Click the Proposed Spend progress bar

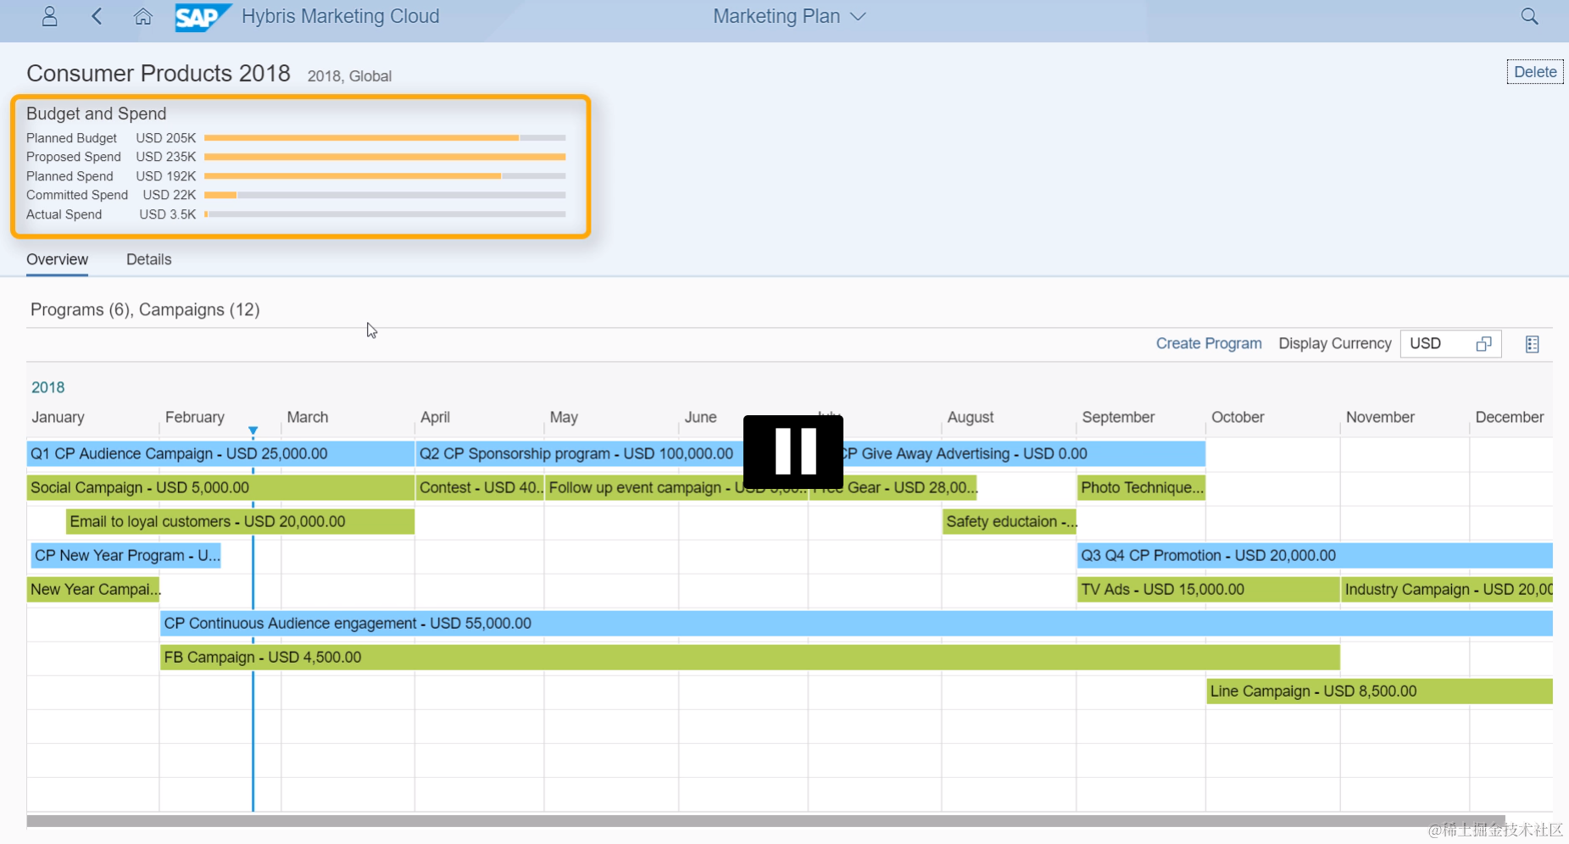point(385,157)
